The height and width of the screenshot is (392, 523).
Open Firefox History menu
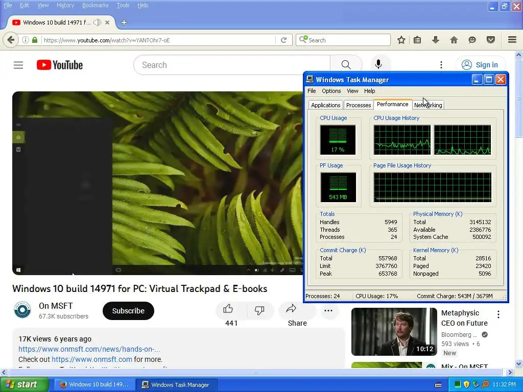tap(65, 5)
